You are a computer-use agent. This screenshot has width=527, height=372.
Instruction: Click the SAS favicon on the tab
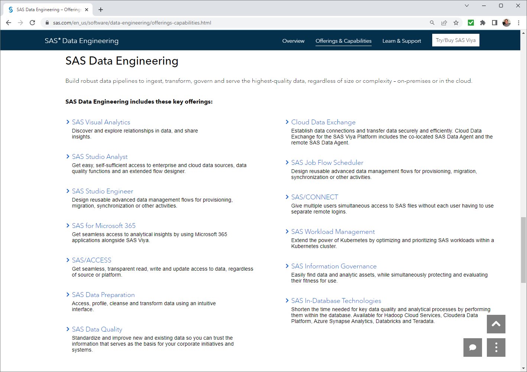tap(11, 10)
